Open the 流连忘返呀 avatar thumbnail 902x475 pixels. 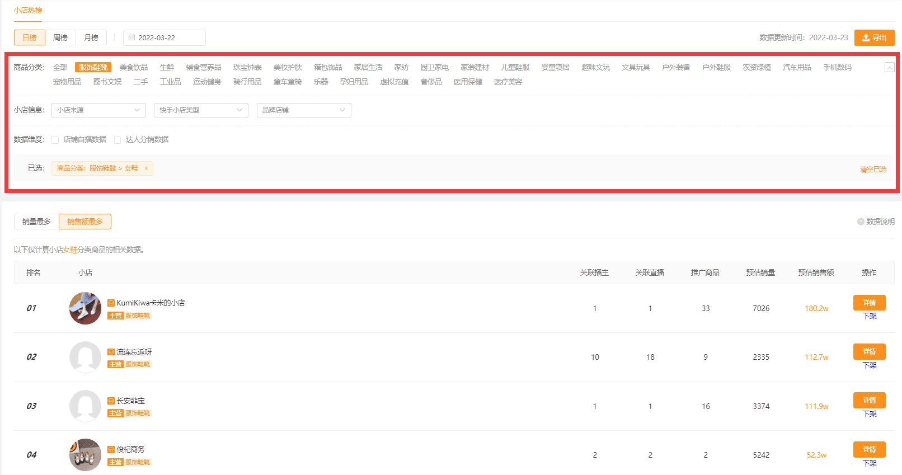coord(85,357)
